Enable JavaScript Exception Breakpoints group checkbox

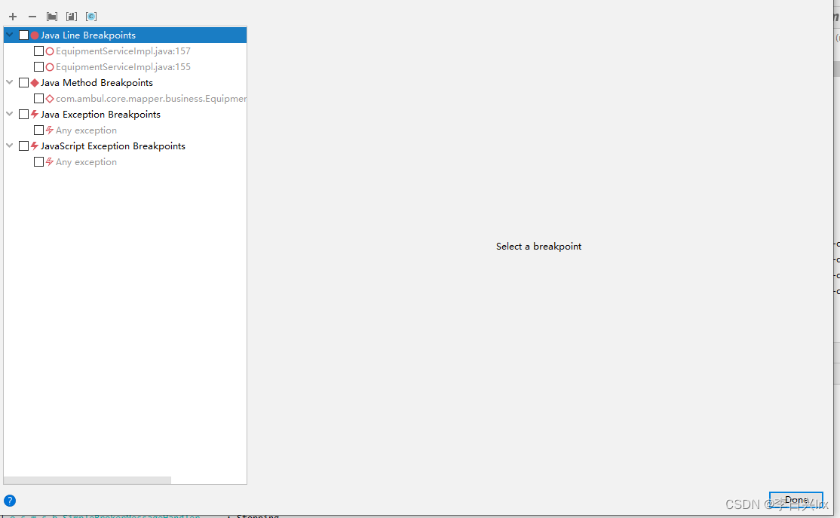(23, 146)
